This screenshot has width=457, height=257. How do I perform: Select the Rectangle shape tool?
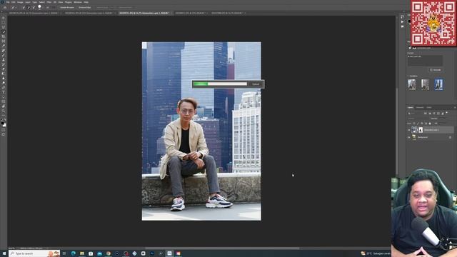click(4, 102)
